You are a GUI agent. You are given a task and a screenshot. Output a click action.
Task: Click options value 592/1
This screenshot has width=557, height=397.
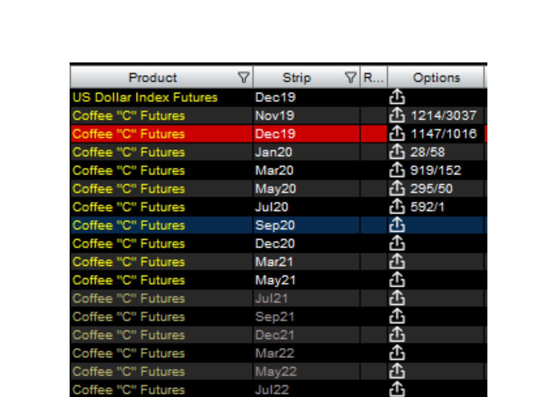tap(427, 207)
